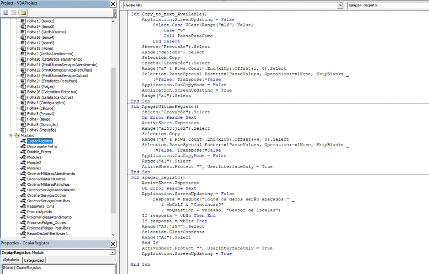Toggle Folders view in Project panel
Screen dimensions: 429x274
click(x=23, y=12)
